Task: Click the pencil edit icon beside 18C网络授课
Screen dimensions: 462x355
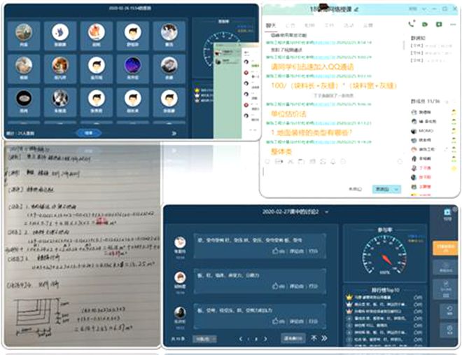Action: pyautogui.click(x=356, y=8)
